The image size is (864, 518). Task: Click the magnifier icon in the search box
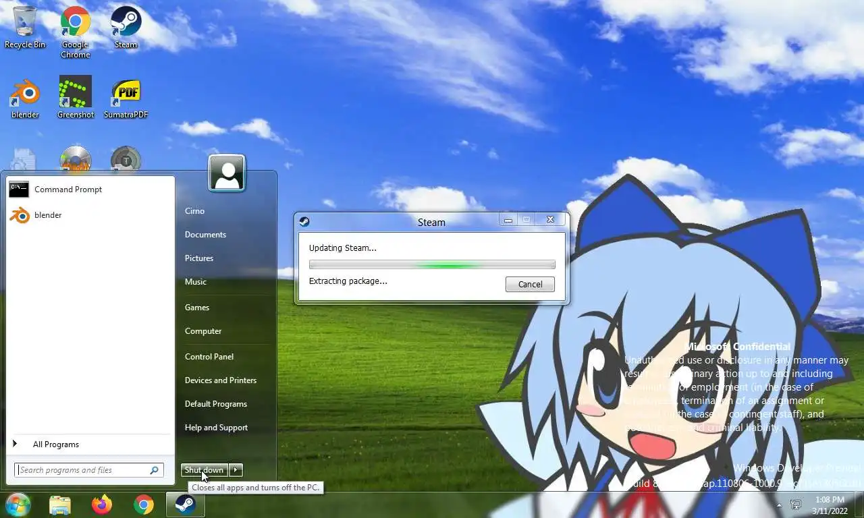[x=154, y=470]
